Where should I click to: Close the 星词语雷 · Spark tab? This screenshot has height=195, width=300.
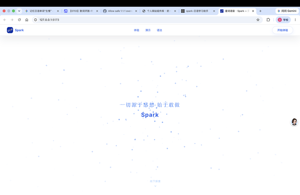click(253, 11)
